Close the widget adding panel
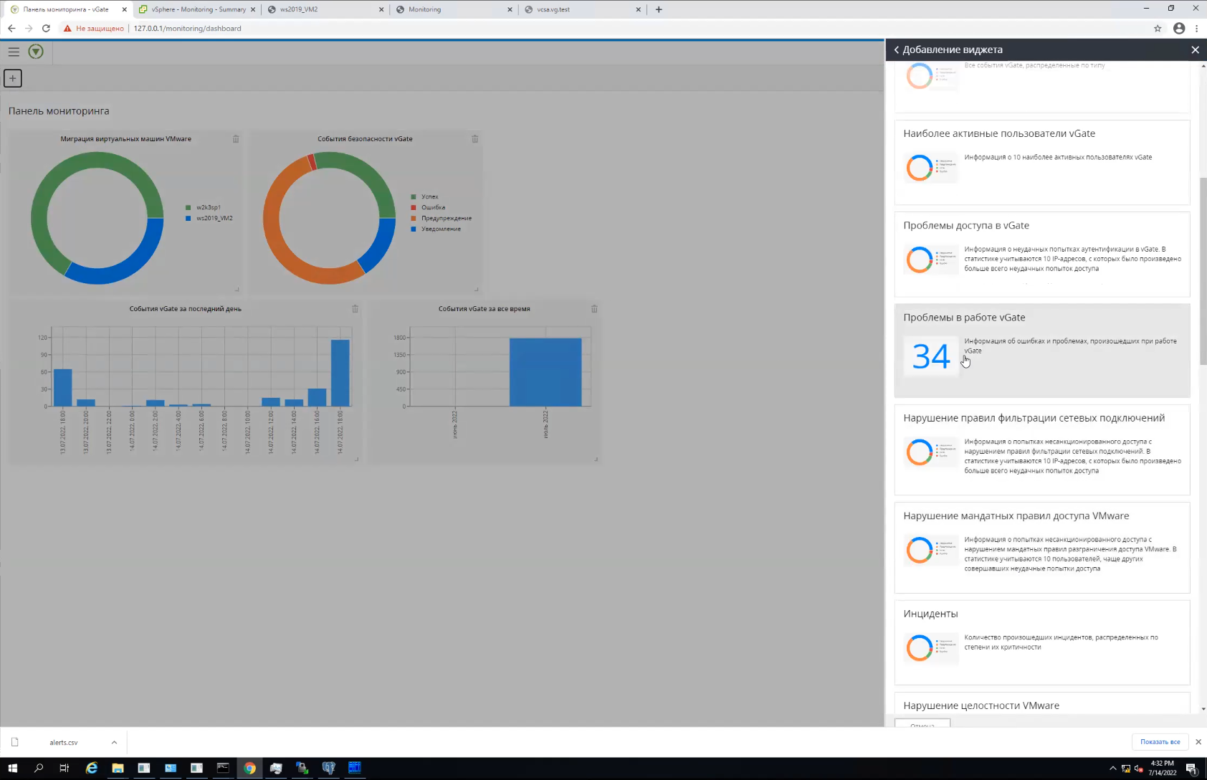 1195,49
